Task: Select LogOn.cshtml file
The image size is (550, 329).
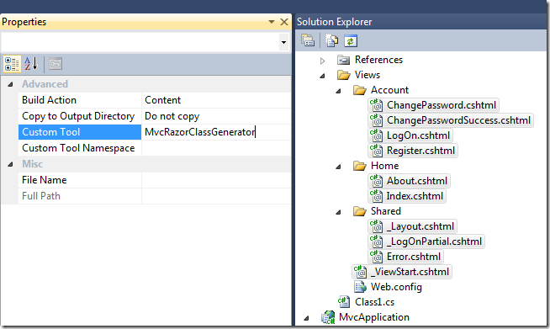Action: (x=418, y=135)
